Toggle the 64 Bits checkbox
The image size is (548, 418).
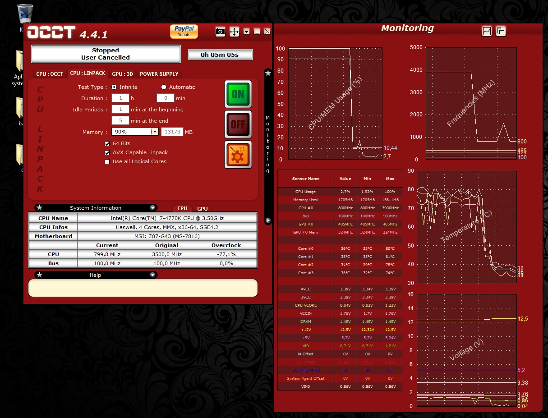pyautogui.click(x=107, y=143)
